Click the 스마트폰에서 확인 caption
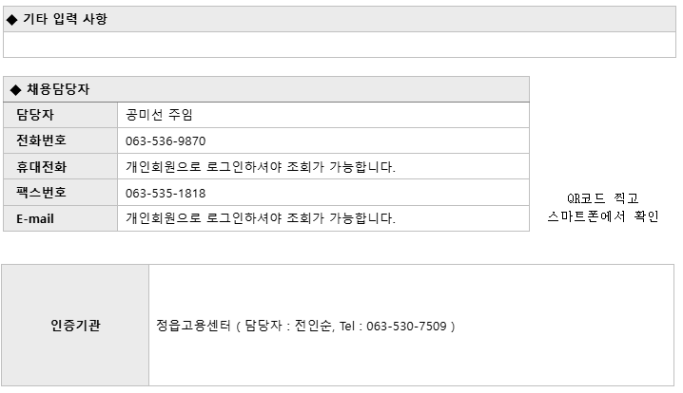 click(603, 216)
